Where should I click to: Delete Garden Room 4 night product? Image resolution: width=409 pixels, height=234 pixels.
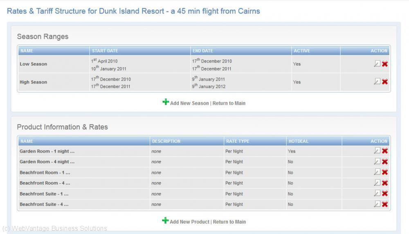385,162
